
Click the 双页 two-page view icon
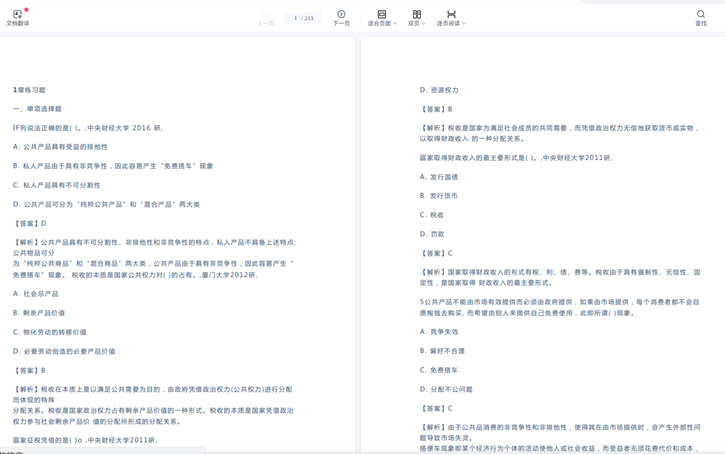point(416,14)
